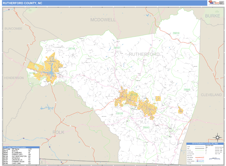This screenshot has width=226, height=166.
Task: Click the MCDOWELL county label
Action: [103, 20]
